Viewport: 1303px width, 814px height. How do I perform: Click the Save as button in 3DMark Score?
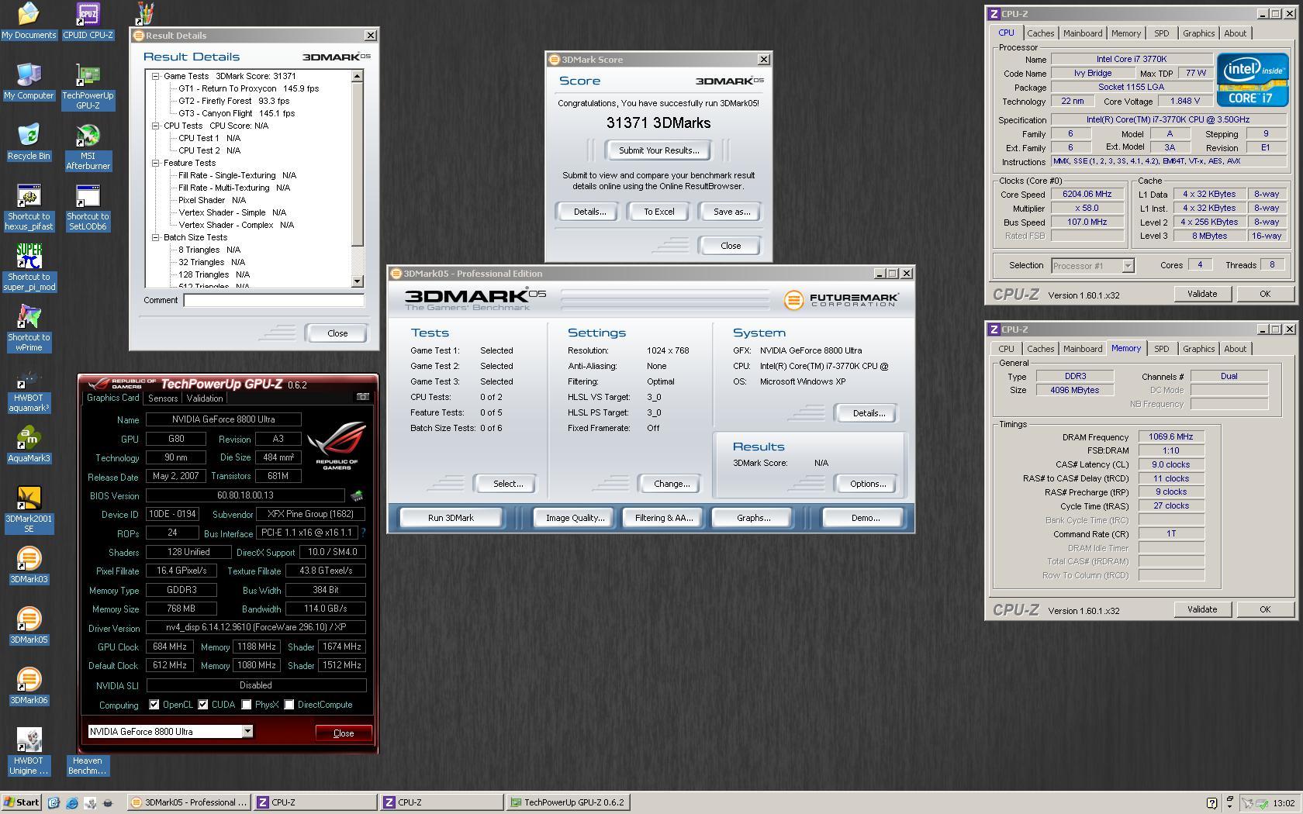click(x=731, y=212)
